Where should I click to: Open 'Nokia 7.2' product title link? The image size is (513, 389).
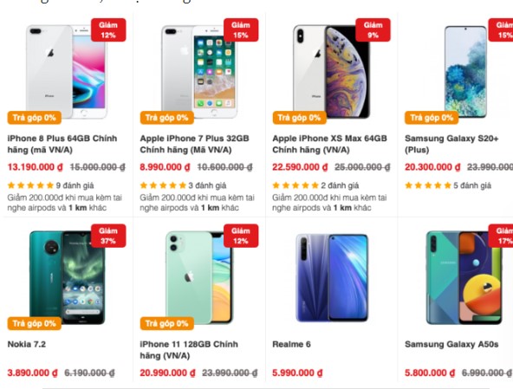[27, 344]
